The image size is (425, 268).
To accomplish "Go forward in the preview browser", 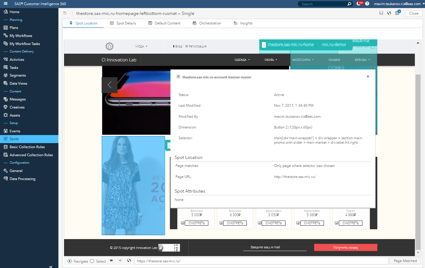I will 120,261.
